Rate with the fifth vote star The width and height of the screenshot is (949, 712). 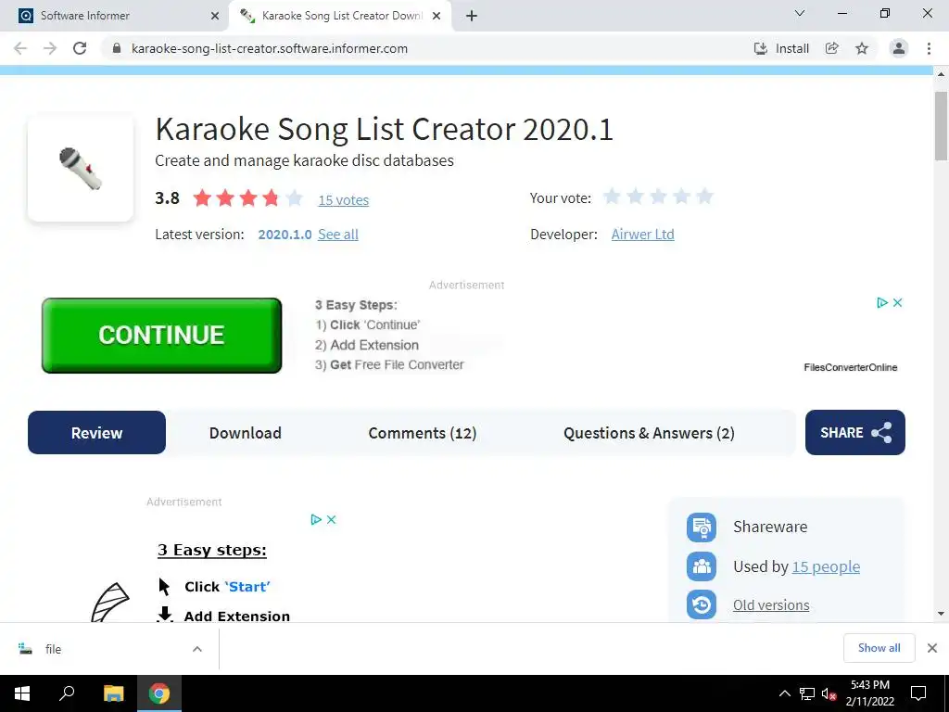tap(704, 197)
